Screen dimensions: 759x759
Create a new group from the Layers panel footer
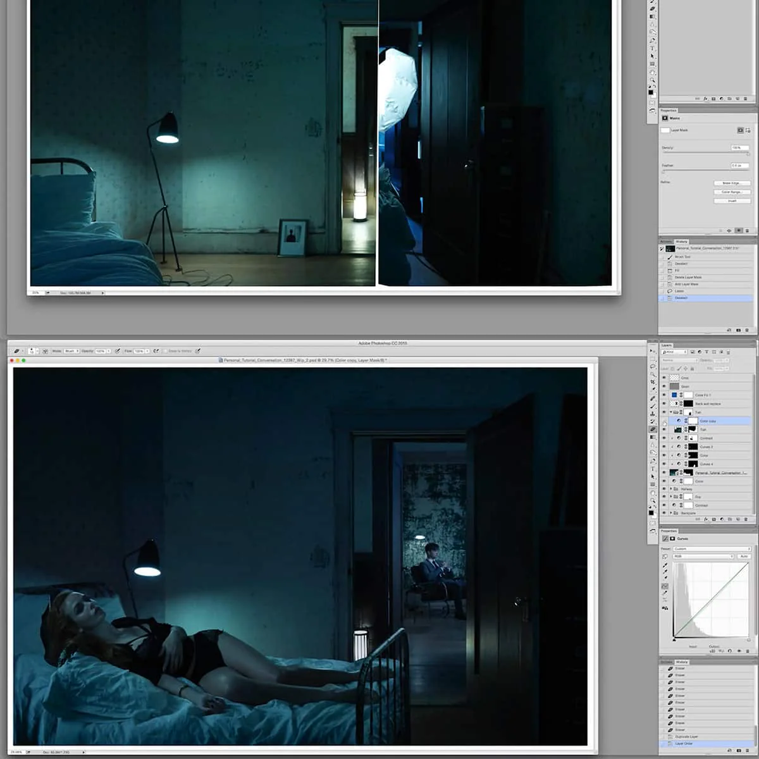pyautogui.click(x=730, y=519)
